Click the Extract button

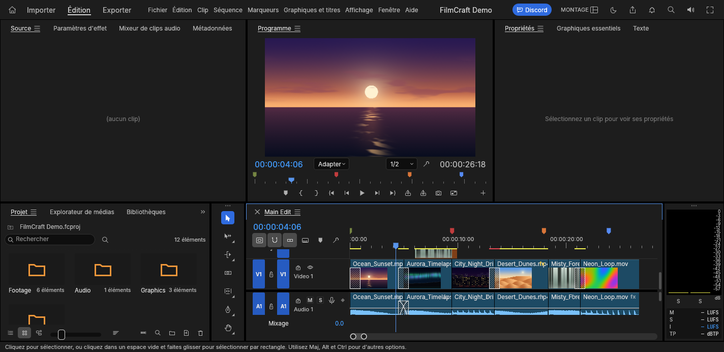tap(423, 193)
